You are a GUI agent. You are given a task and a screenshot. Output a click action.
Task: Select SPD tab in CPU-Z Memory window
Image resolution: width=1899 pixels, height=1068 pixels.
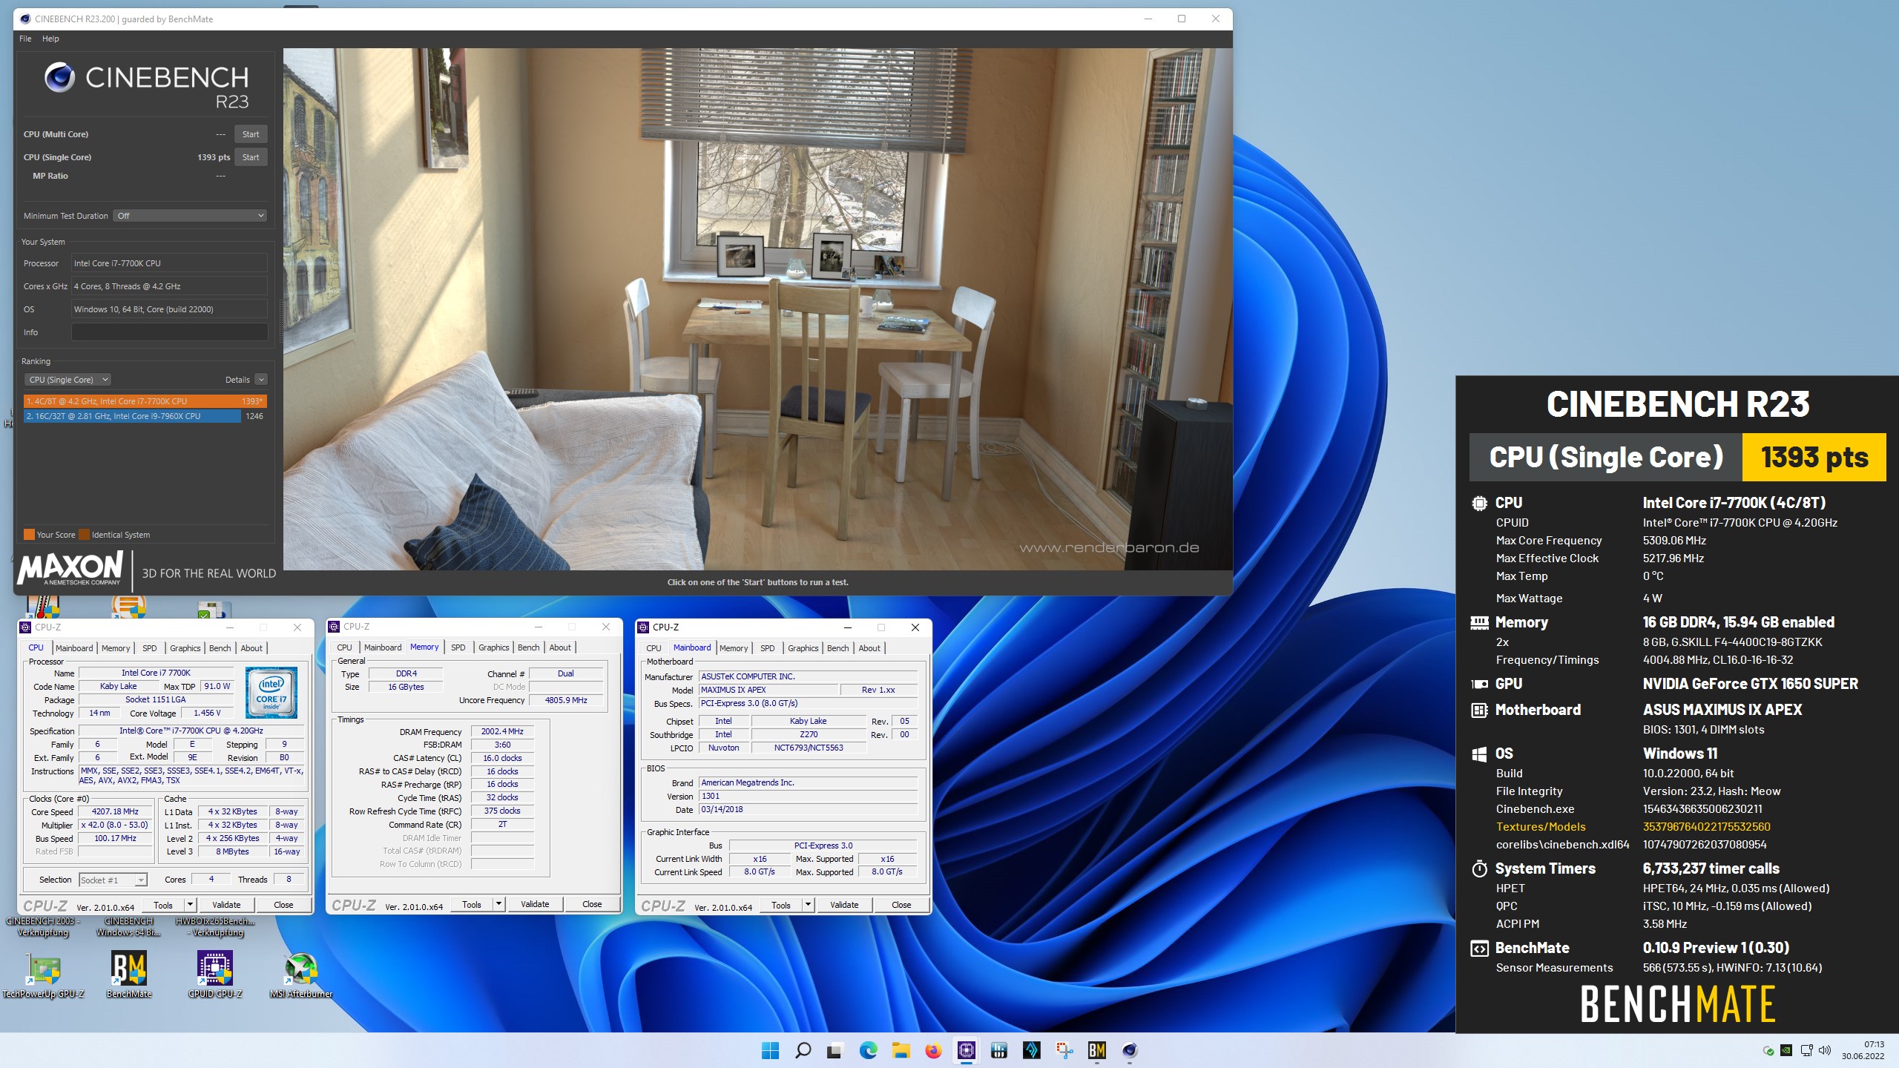pyautogui.click(x=458, y=647)
